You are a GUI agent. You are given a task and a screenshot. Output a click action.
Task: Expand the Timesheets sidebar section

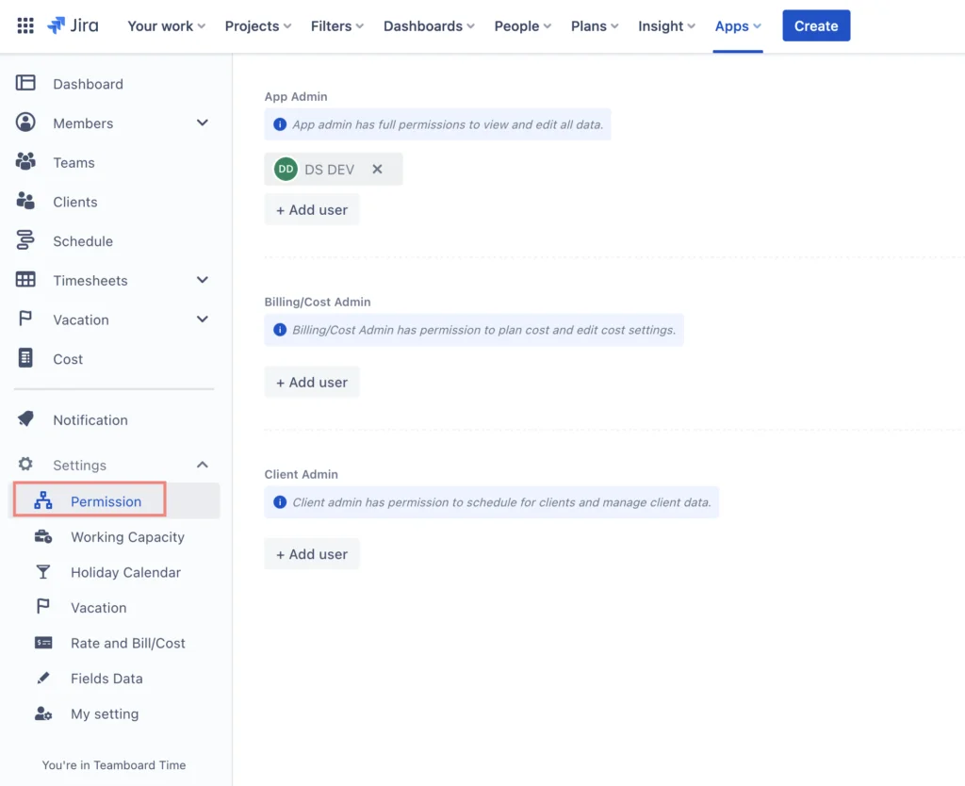click(x=203, y=280)
